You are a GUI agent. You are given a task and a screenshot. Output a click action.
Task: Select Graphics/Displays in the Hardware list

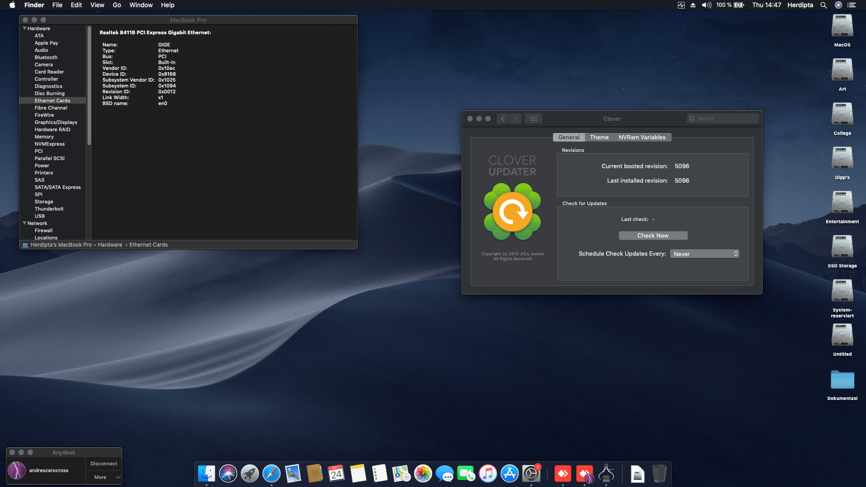pyautogui.click(x=55, y=122)
